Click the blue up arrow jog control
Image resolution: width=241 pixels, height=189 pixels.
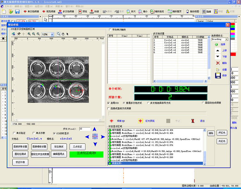(x=94, y=129)
